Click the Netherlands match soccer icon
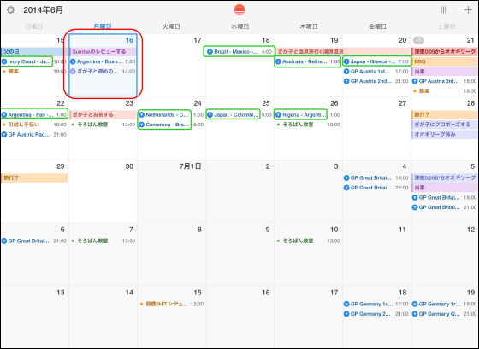The height and width of the screenshot is (349, 479). pos(141,115)
